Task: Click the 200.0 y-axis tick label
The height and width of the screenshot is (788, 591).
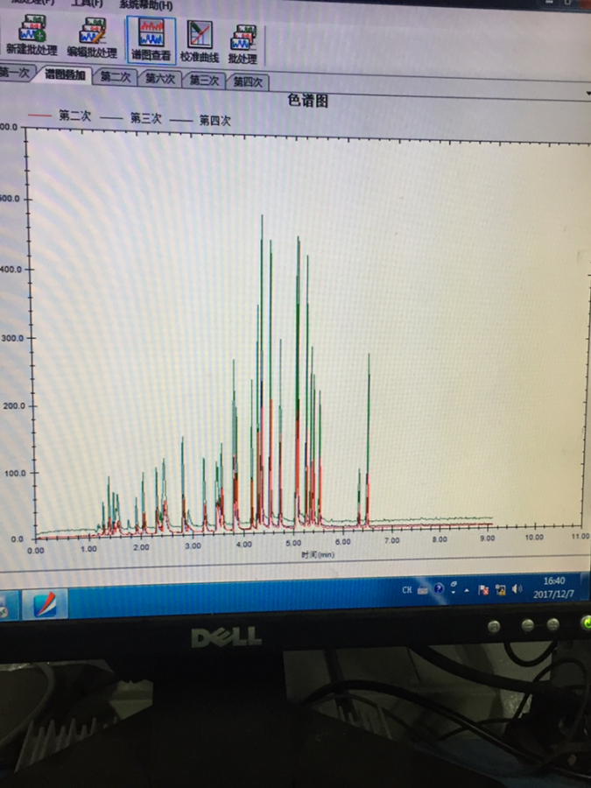Action: [13, 405]
